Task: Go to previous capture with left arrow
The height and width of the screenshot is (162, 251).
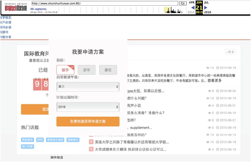Action: [x=193, y=8]
